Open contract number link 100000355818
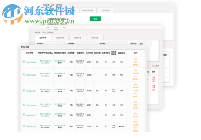Screen dimensions: 201x140 pos(31,105)
